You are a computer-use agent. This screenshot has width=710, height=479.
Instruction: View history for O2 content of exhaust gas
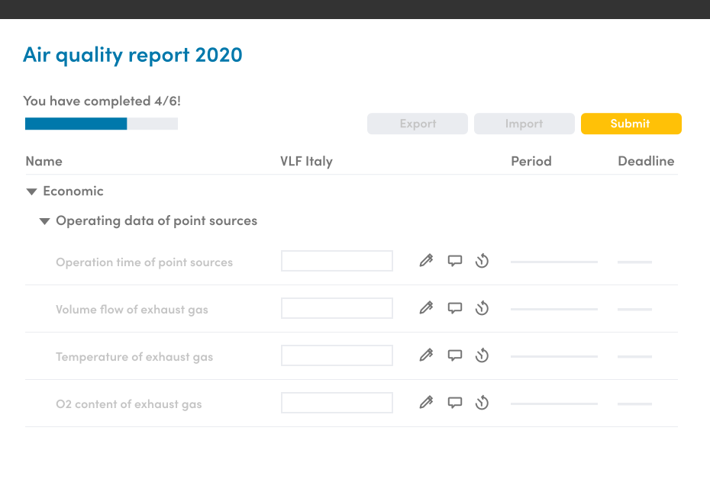[x=482, y=403]
